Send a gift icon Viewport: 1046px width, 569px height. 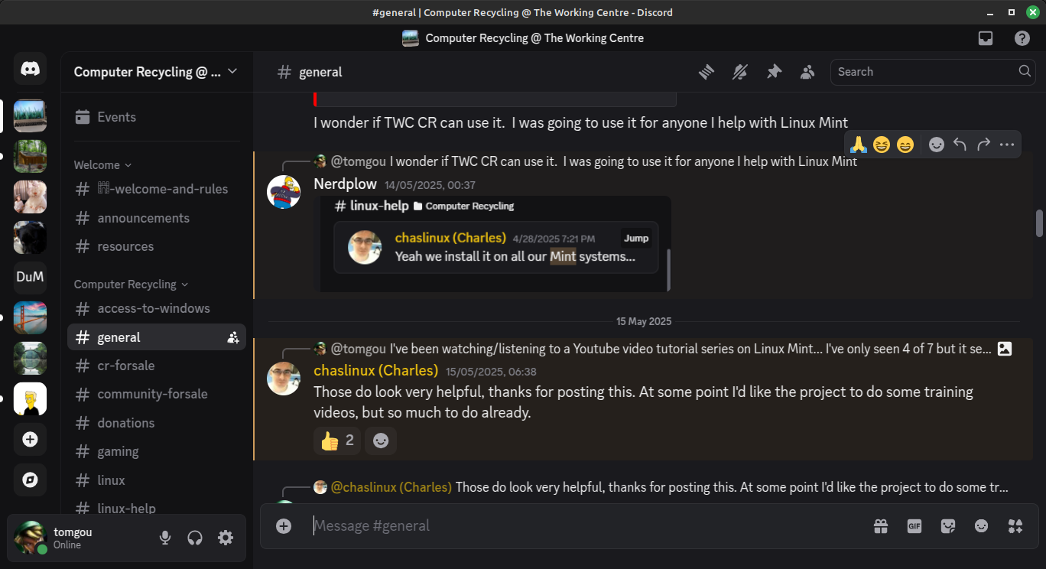click(881, 526)
